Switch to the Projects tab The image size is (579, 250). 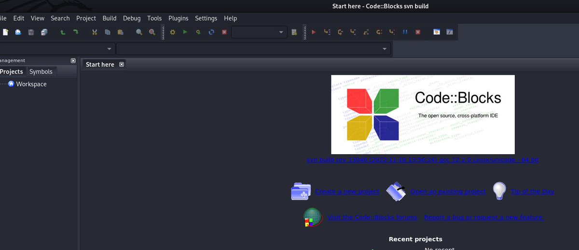point(12,71)
